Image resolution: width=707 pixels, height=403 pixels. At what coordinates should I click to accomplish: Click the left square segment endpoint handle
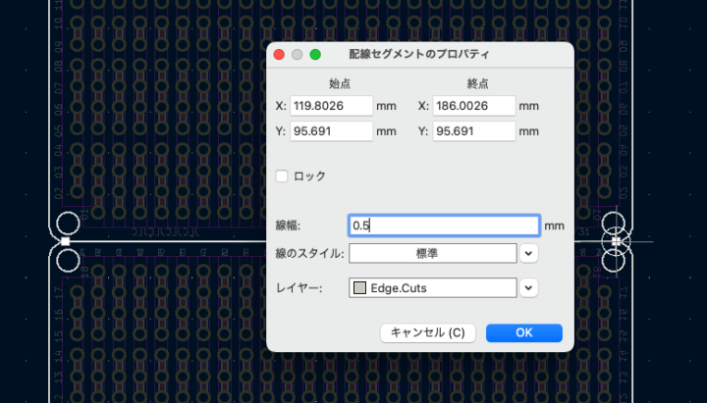[x=65, y=240]
